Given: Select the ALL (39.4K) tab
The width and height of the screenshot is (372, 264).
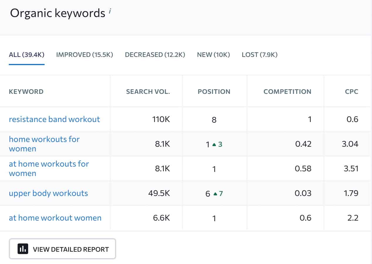Looking at the screenshot, I should point(26,55).
